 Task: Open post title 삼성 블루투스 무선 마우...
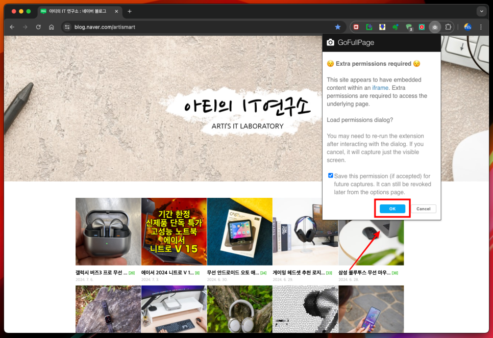pos(364,273)
